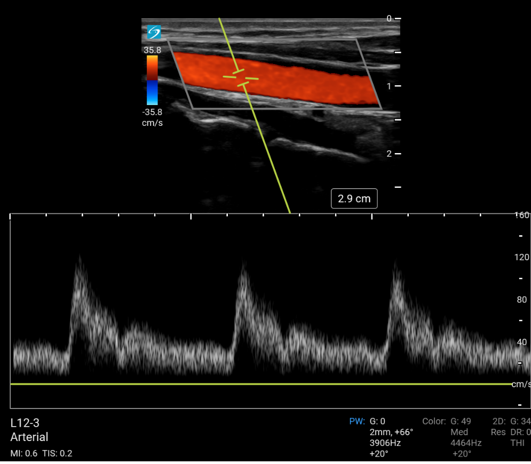Click the 3906Hz PW frequency value
Viewport: 531px width, 464px height.
tap(385, 443)
